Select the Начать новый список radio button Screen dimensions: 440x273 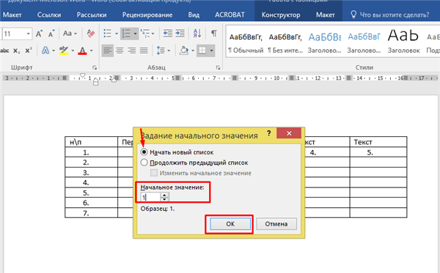coord(144,152)
